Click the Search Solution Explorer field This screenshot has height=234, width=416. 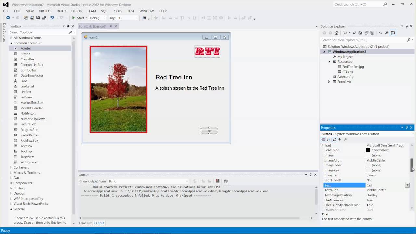363,40
